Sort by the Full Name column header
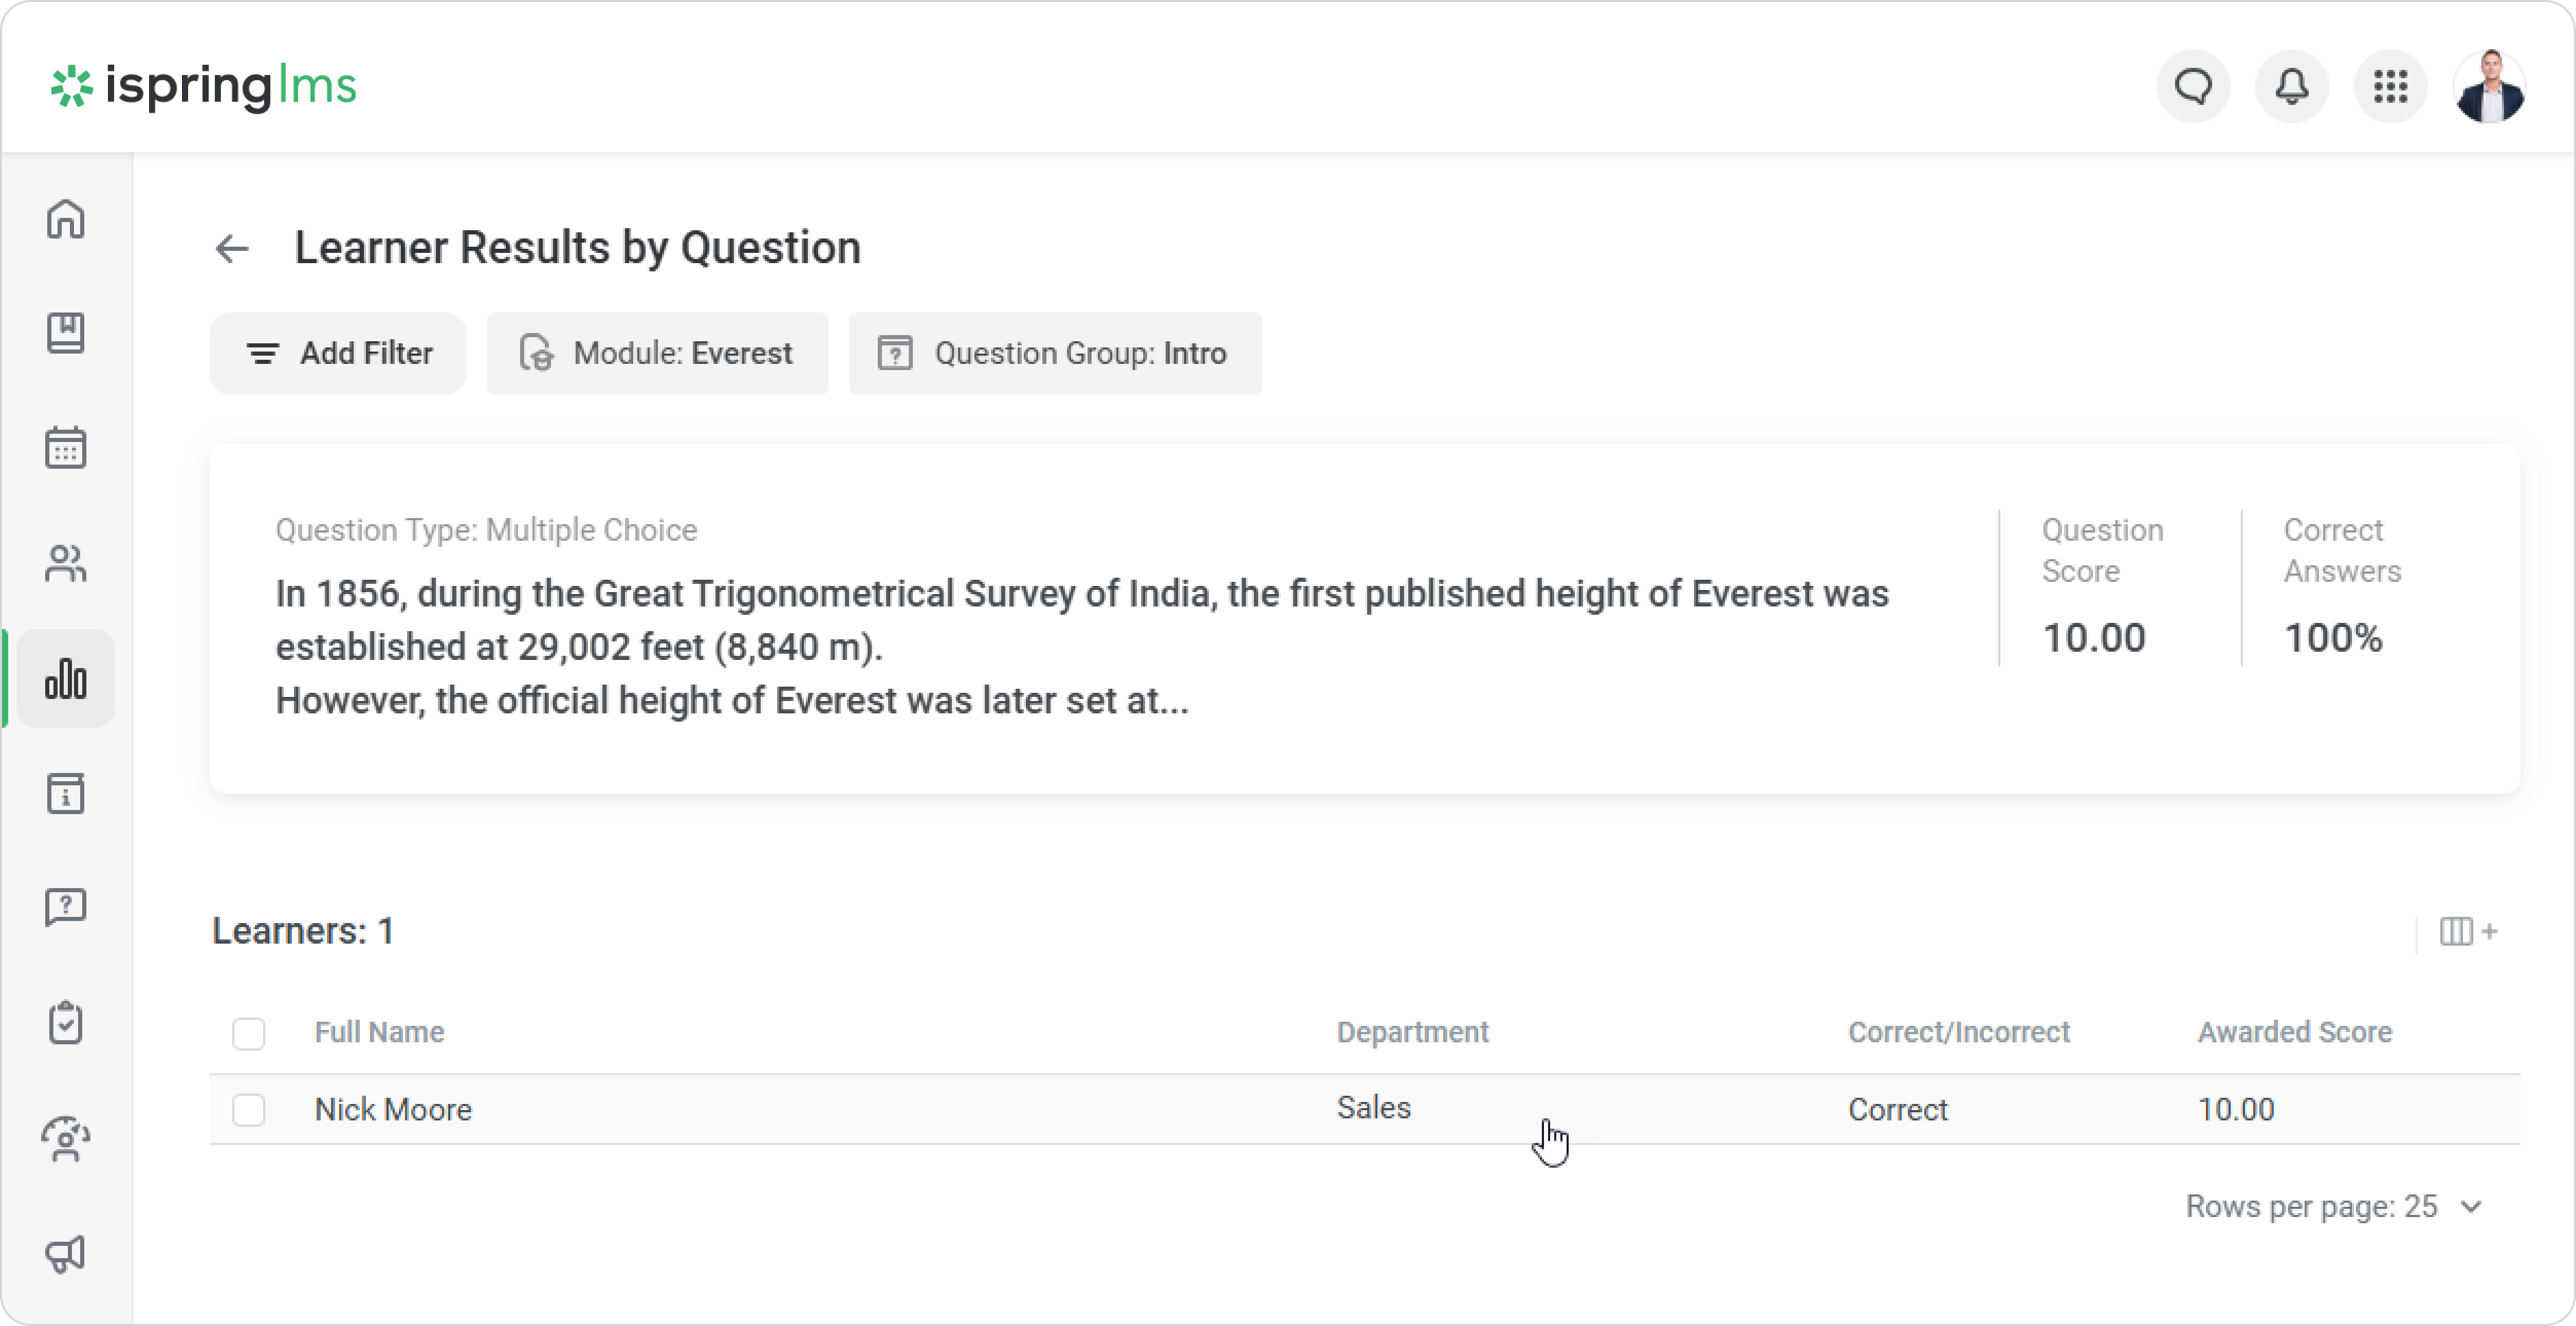This screenshot has width=2576, height=1326. 380,1033
